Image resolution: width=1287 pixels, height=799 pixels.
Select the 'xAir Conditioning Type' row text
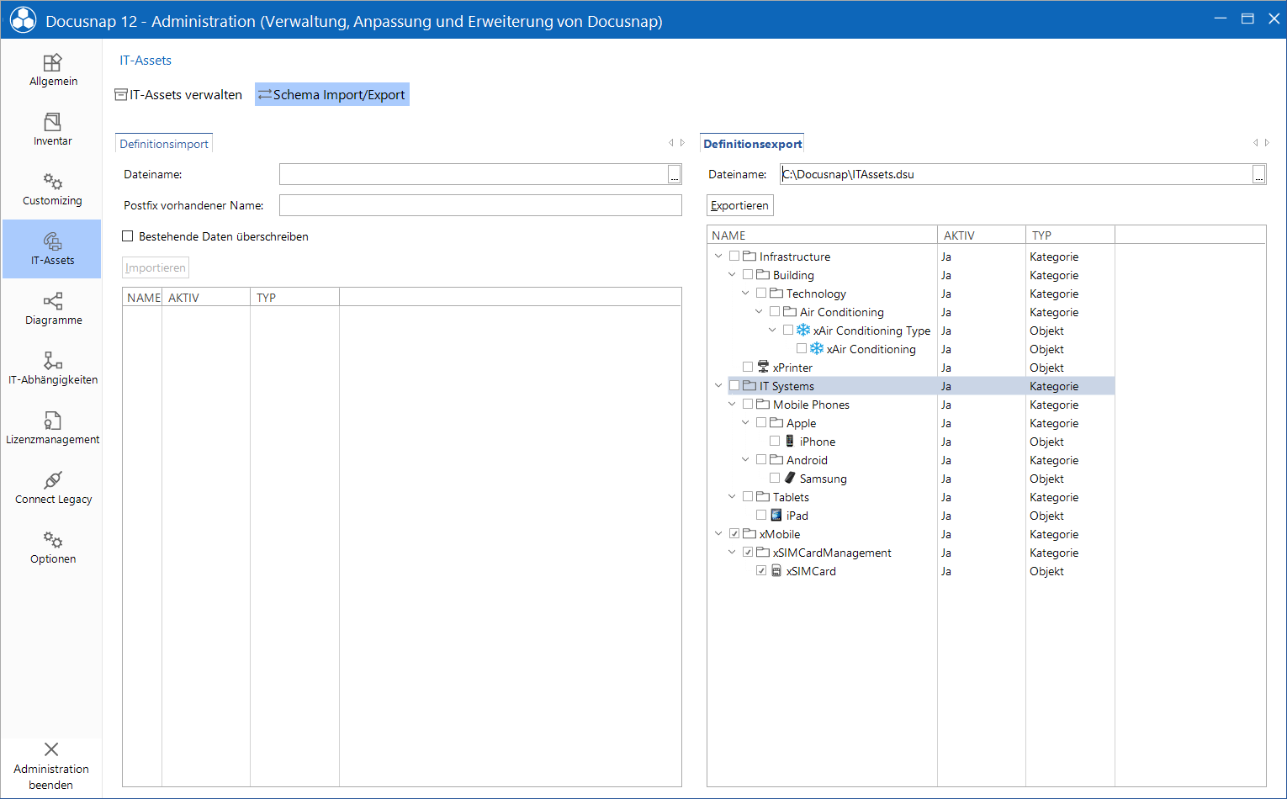[x=871, y=331]
